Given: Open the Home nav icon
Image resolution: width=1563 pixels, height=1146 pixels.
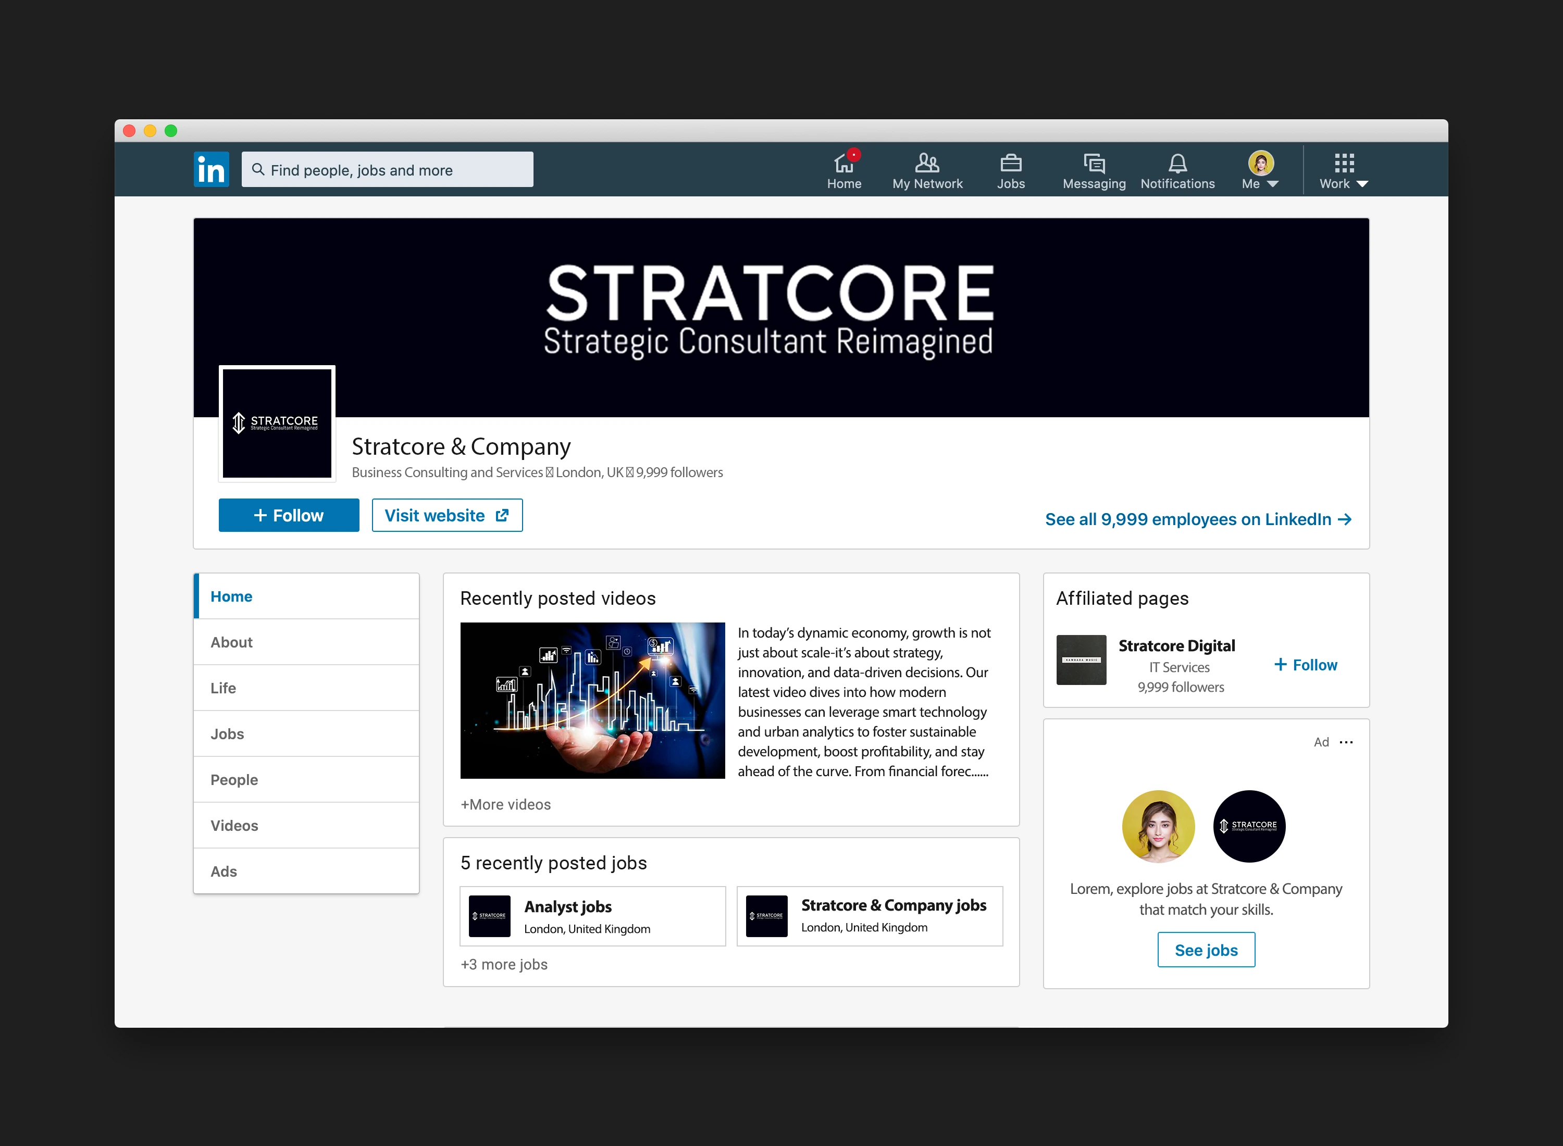Looking at the screenshot, I should point(843,163).
